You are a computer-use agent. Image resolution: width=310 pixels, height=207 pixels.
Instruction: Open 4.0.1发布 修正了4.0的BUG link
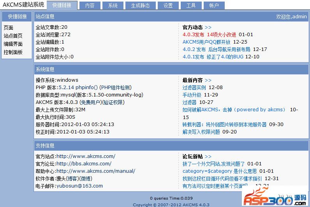point(213,57)
